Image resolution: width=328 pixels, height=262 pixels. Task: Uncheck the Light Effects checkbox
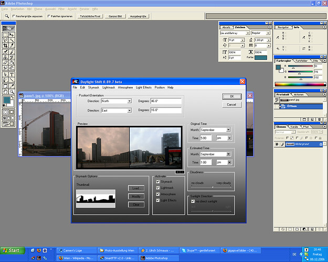(x=158, y=200)
